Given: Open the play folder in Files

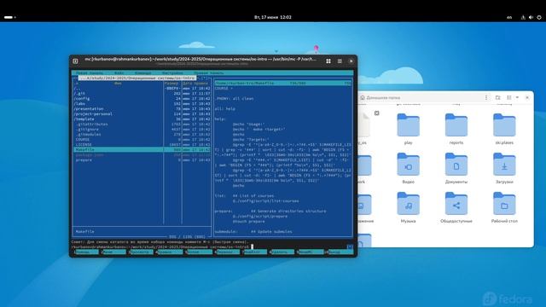Looking at the screenshot, I should pyautogui.click(x=408, y=129).
